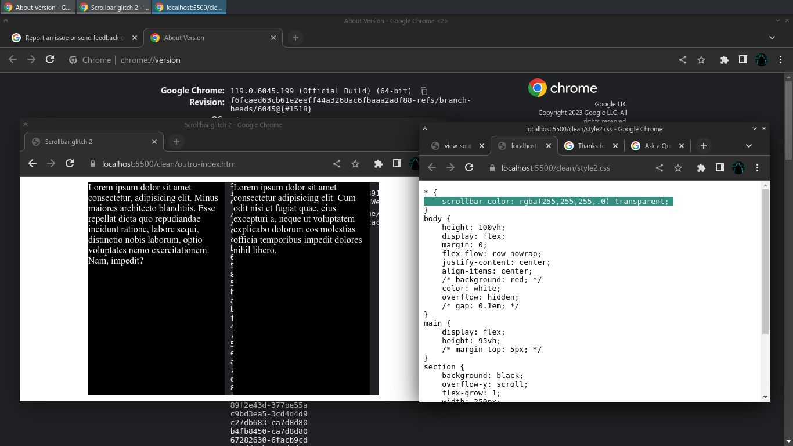This screenshot has height=446, width=793.
Task: Open three-dot menu in style2.css window
Action: [757, 168]
